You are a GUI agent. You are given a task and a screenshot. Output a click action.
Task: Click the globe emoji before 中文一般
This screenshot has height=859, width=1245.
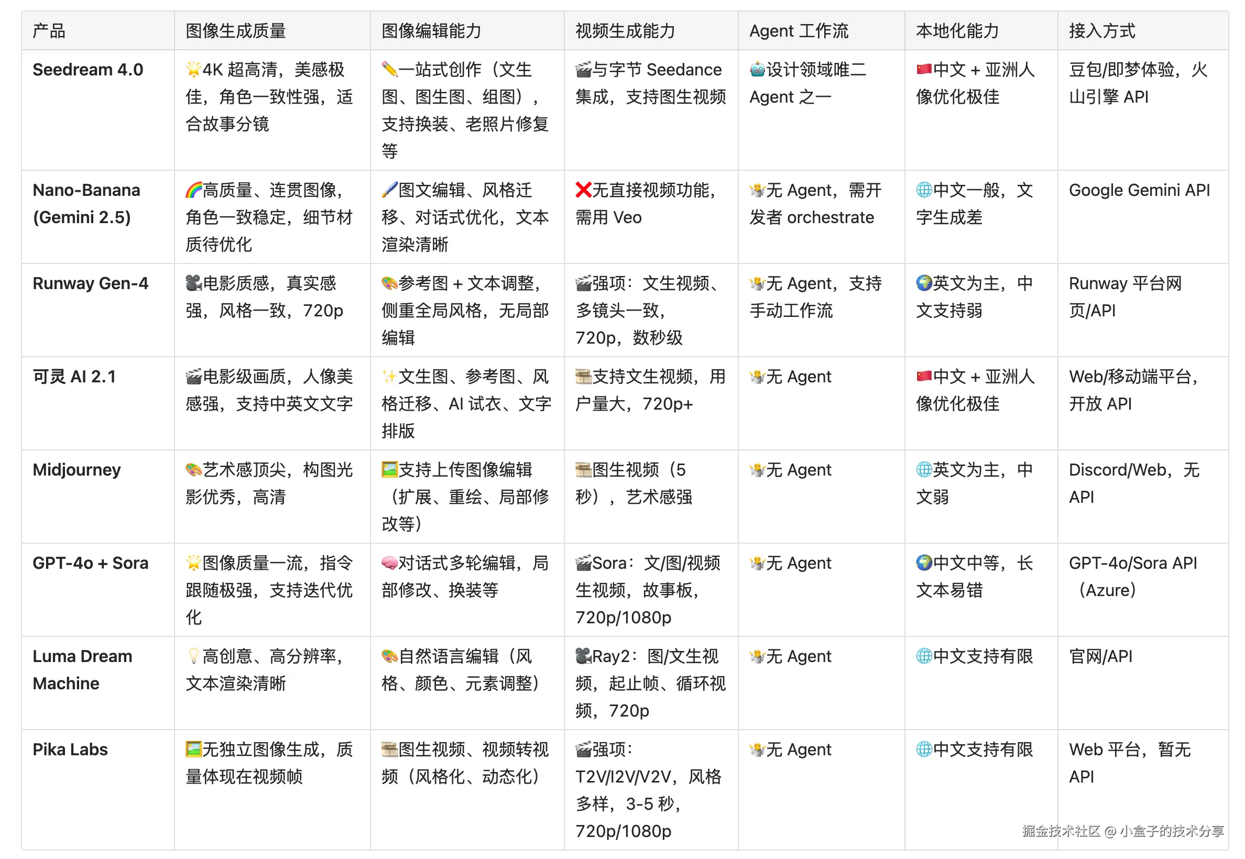(x=923, y=190)
